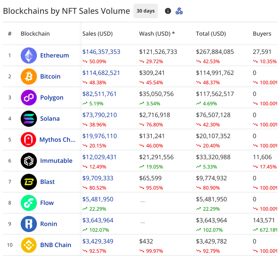Viewport: 280px width, 256px height.
Task: Click the Flow logo icon
Action: click(29, 203)
